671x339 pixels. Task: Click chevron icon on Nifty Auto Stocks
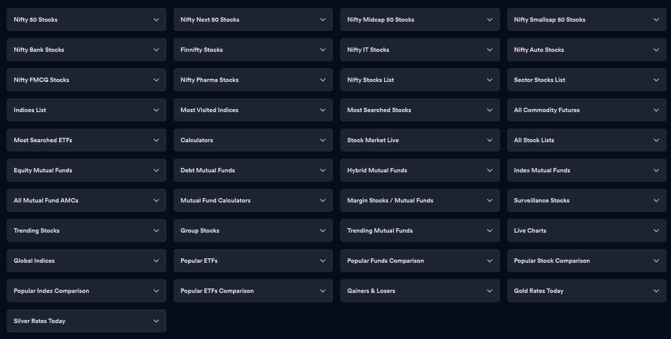(x=656, y=50)
